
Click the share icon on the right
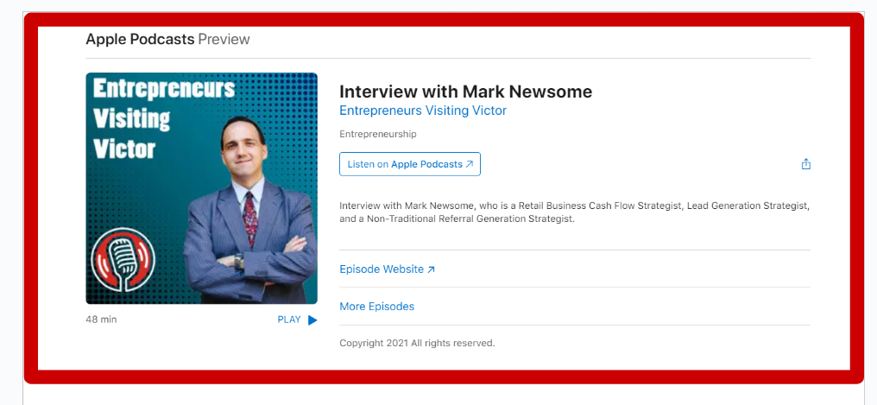pyautogui.click(x=806, y=164)
